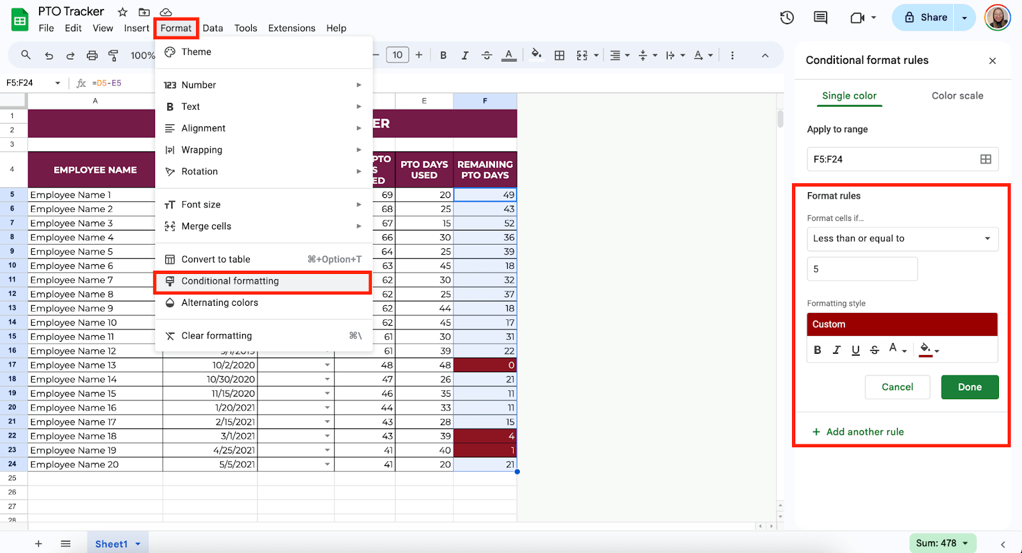Open the Sheet1 tab dropdown arrow

coord(138,544)
